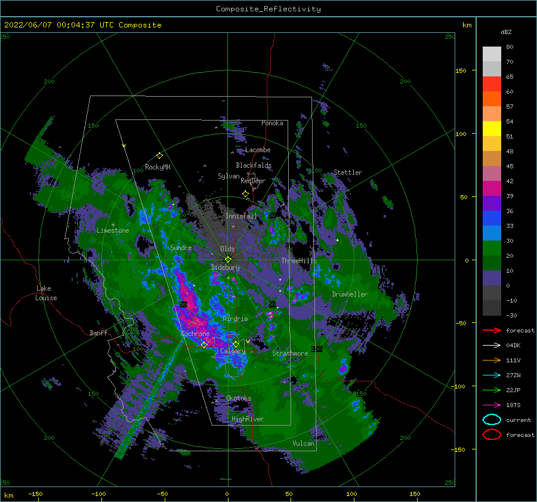Click the Banff label on the map
This screenshot has width=537, height=502.
point(98,333)
